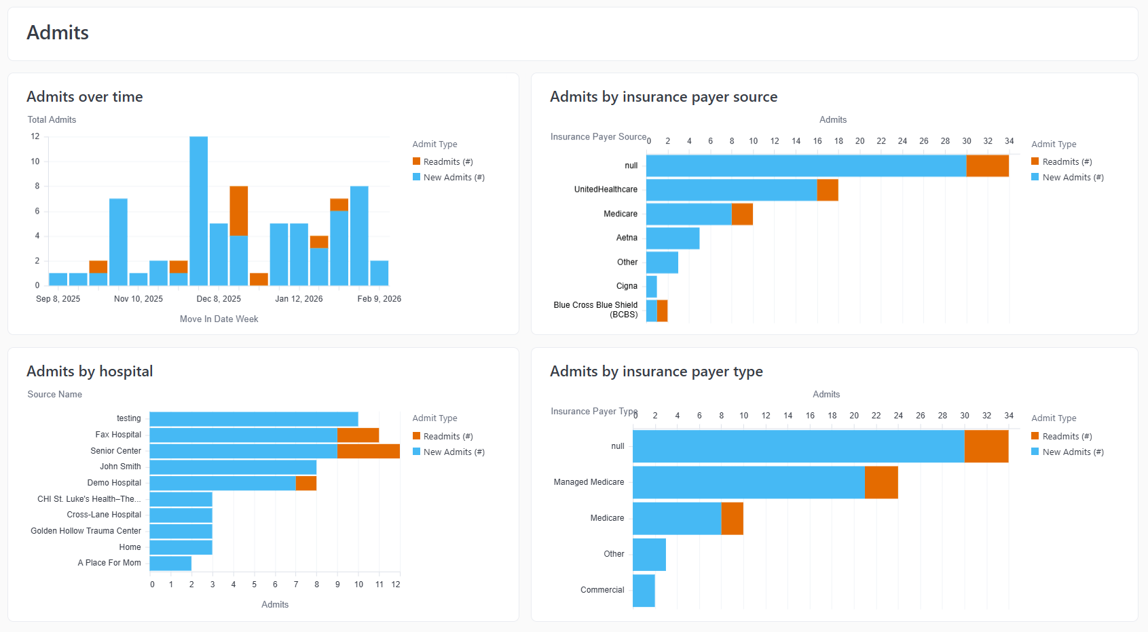Click the 'Admits by hospital' heading

click(90, 372)
